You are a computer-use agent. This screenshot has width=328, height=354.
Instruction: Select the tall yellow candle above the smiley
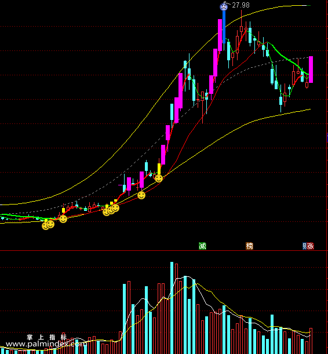(x=159, y=169)
